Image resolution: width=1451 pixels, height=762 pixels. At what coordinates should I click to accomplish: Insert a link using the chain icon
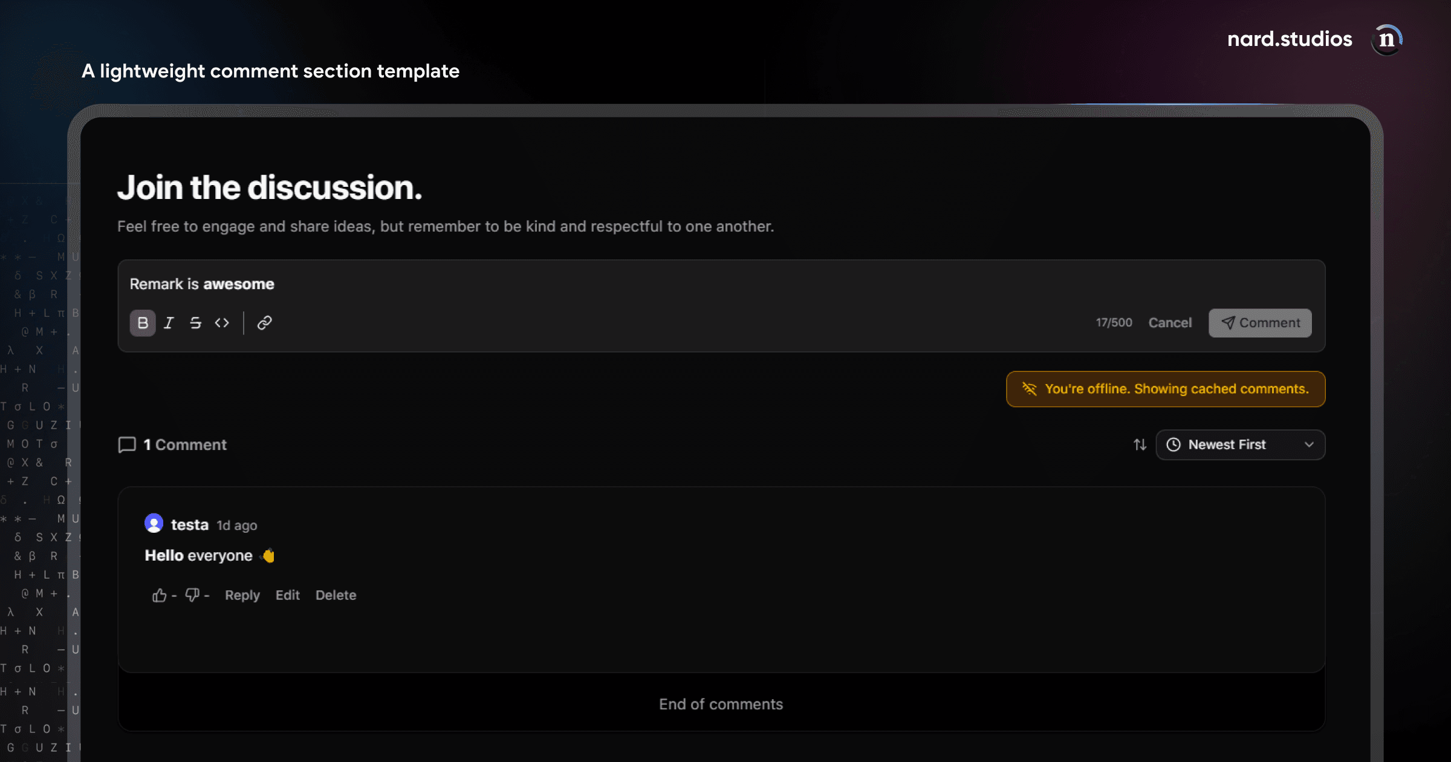[x=264, y=323]
